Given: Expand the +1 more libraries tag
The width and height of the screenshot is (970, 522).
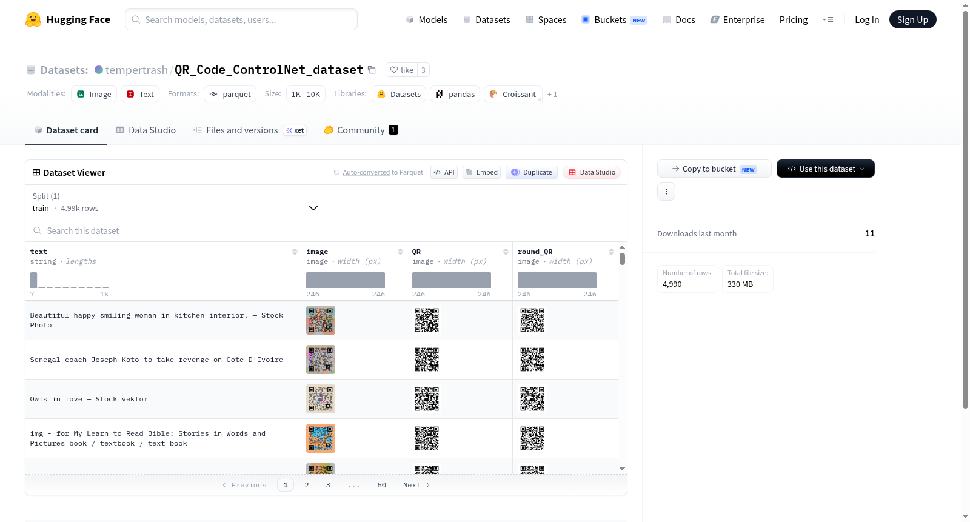Looking at the screenshot, I should click(x=552, y=95).
